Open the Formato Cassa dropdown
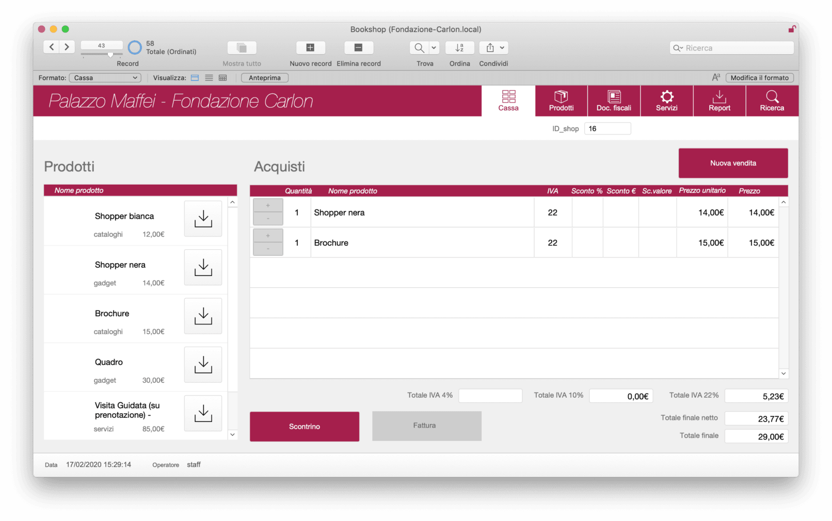 coord(105,78)
